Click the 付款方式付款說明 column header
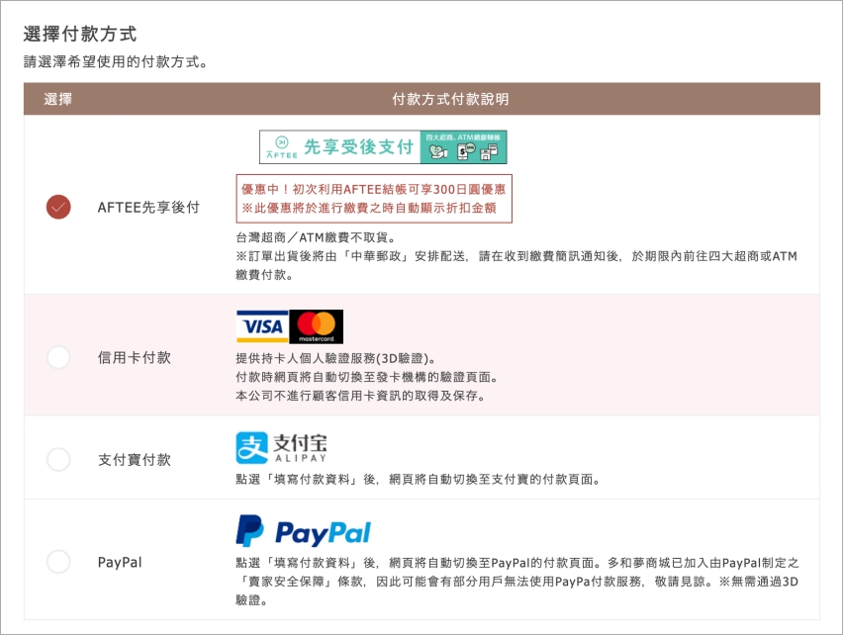This screenshot has width=843, height=635. [450, 99]
